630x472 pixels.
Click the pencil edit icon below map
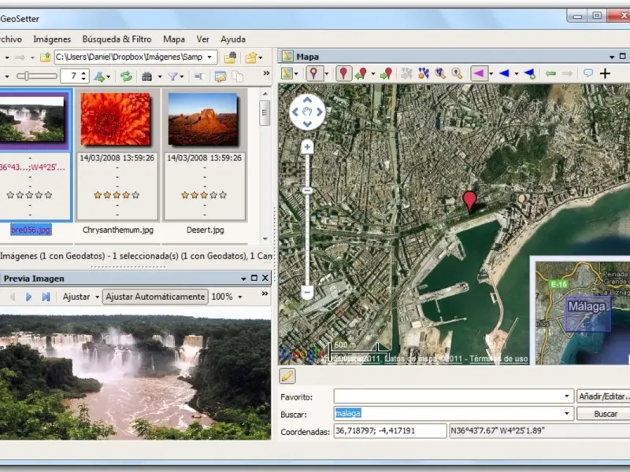click(x=287, y=376)
